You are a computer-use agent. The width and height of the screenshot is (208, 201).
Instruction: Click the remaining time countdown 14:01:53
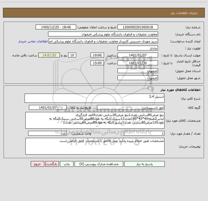(x=49, y=55)
